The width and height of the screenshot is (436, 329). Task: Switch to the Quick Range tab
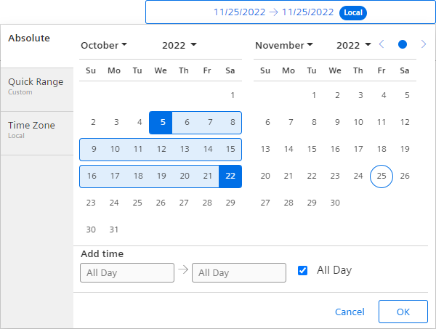[37, 89]
